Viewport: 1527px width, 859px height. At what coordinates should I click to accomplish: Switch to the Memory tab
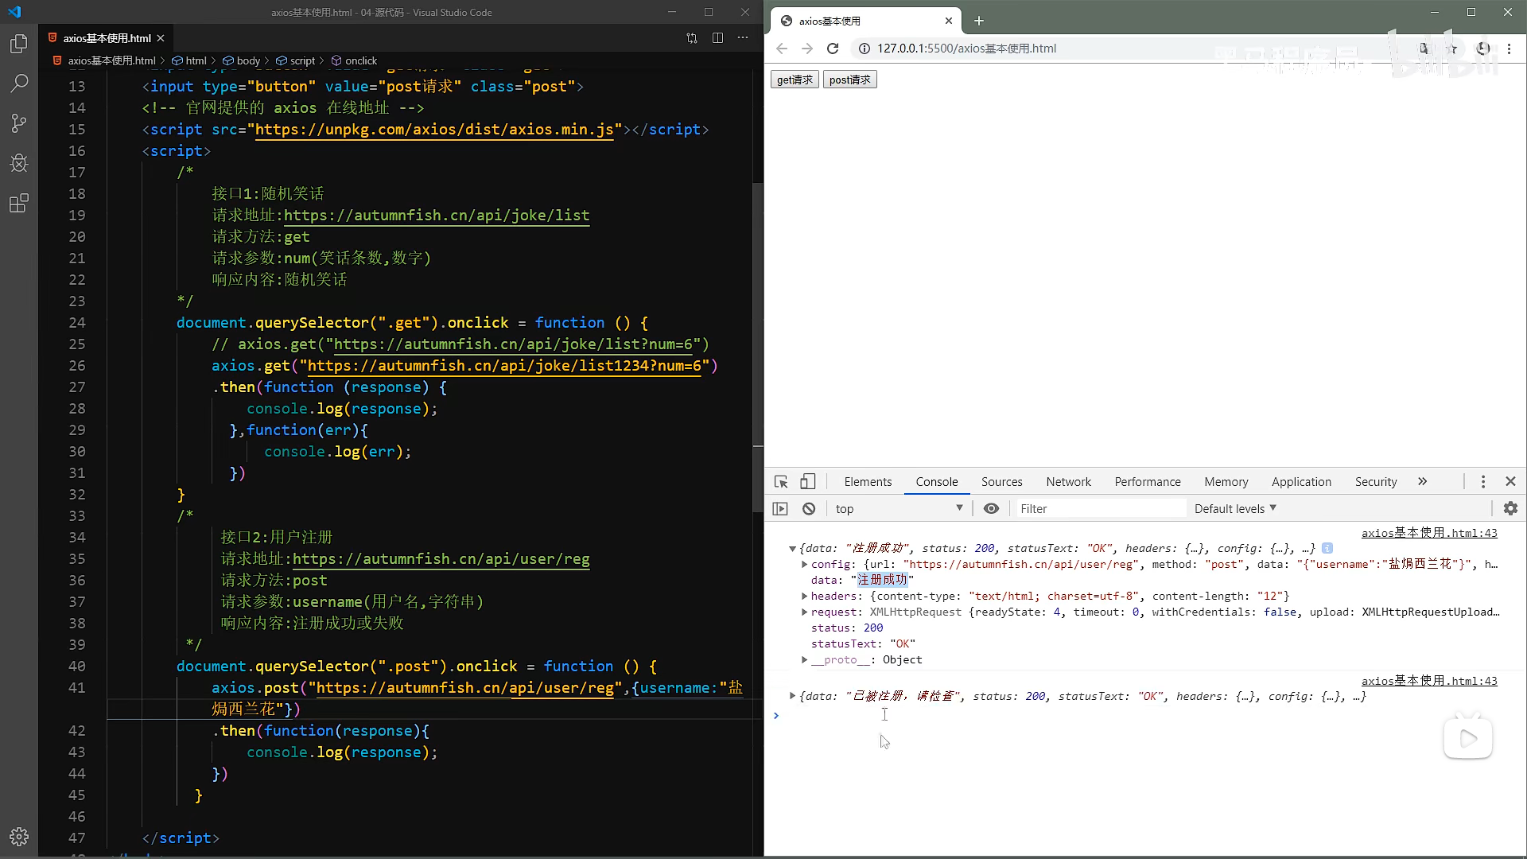(x=1226, y=482)
